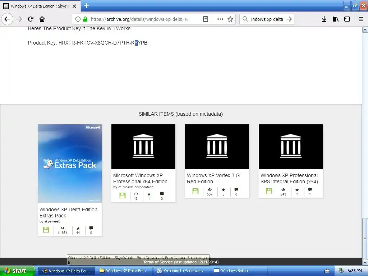
Task: Toggle the sidebar icon
Action: pos(347,19)
